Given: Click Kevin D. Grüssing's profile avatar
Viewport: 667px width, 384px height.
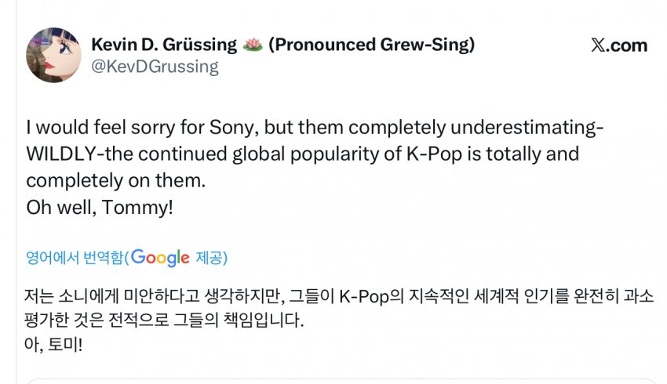Looking at the screenshot, I should pos(54,55).
